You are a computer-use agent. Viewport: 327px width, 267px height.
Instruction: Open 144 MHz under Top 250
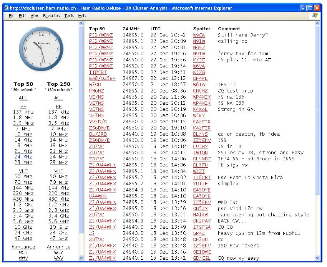click(59, 188)
